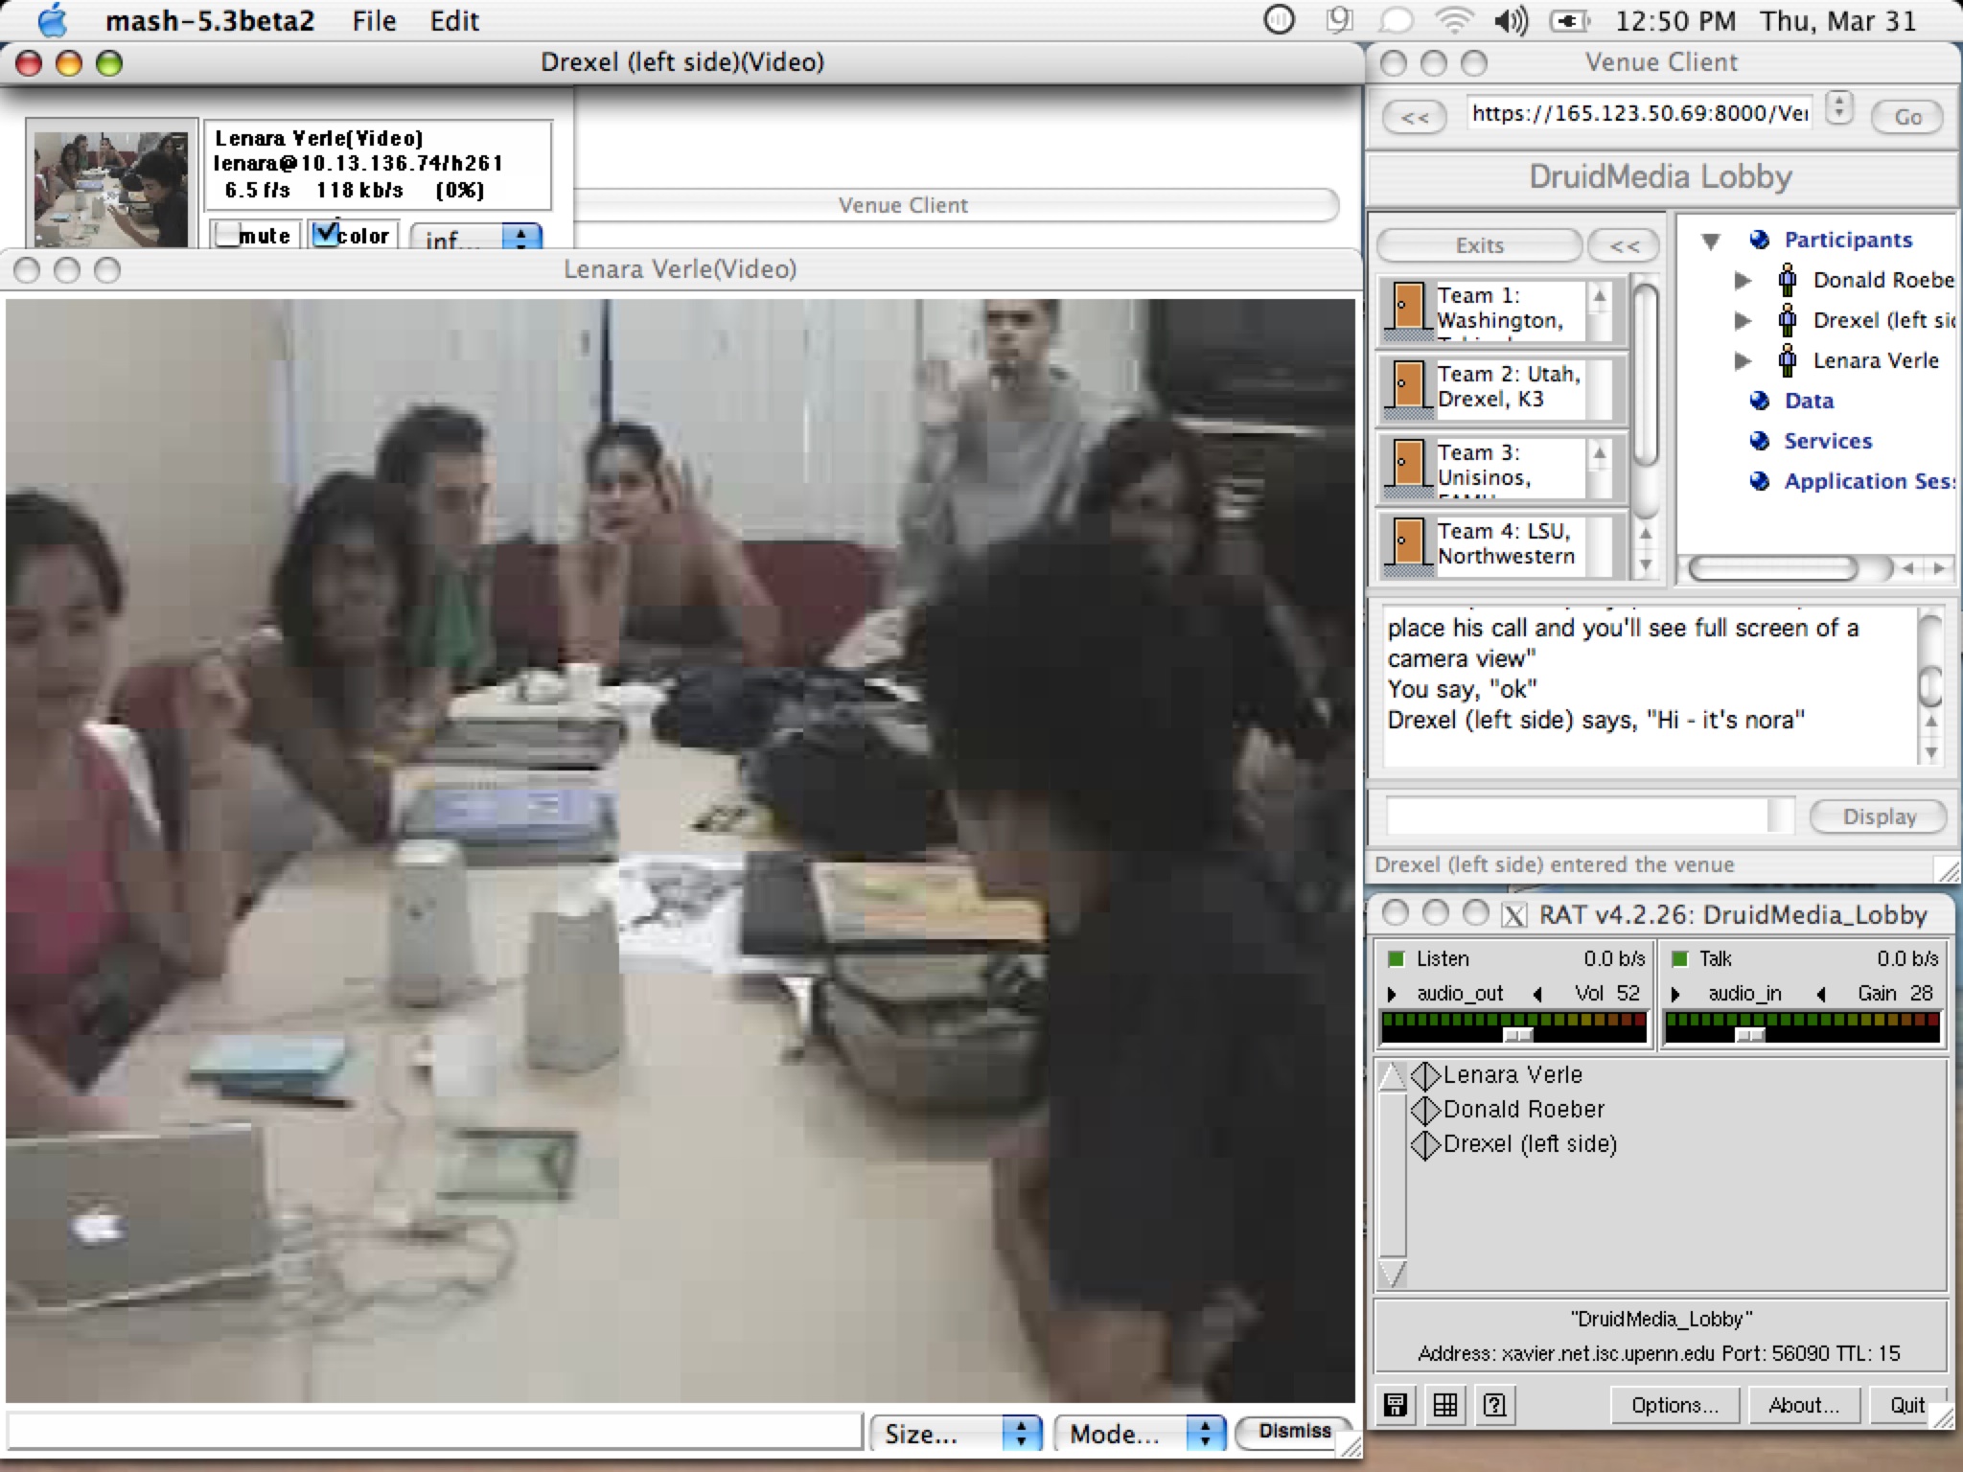This screenshot has height=1472, width=1963.
Task: Open the Mode dropdown below video
Action: point(1140,1434)
